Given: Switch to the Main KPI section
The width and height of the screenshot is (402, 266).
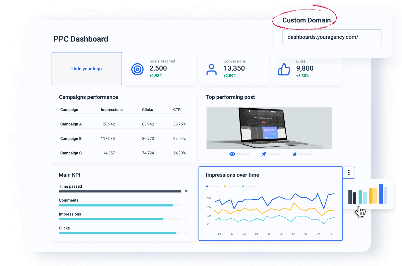Looking at the screenshot, I should (x=69, y=175).
